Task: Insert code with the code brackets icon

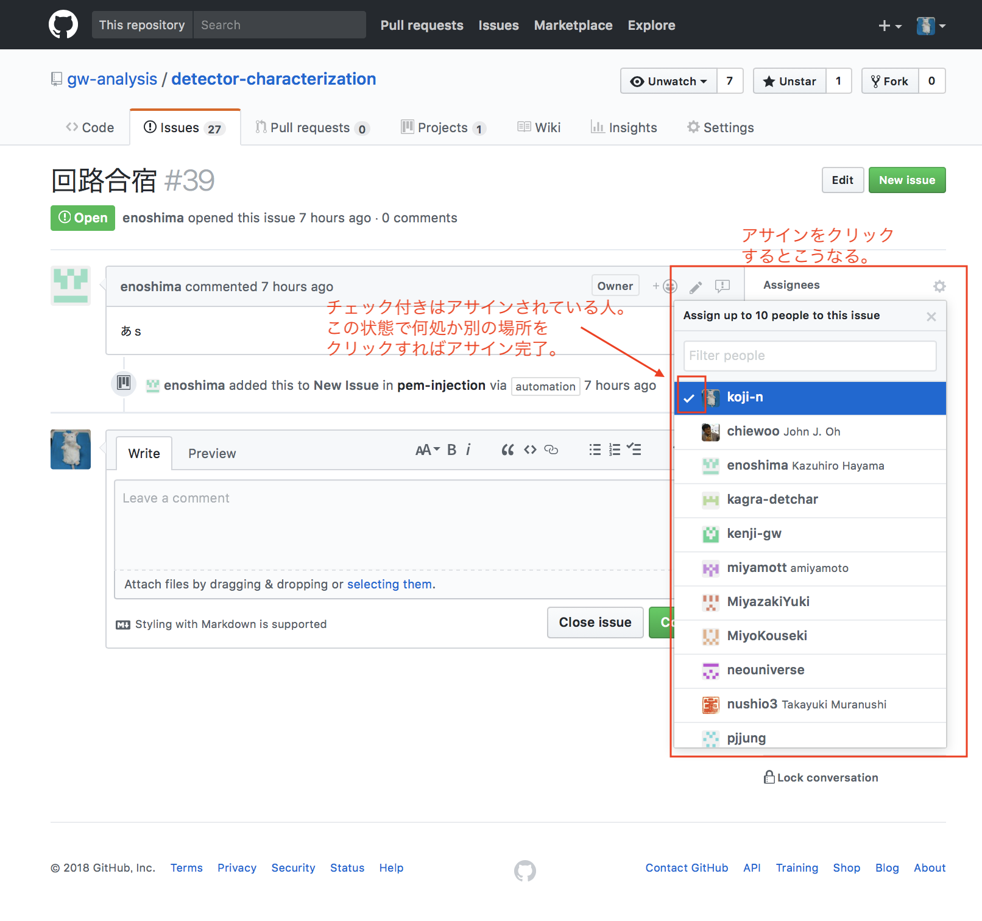Action: [x=530, y=450]
